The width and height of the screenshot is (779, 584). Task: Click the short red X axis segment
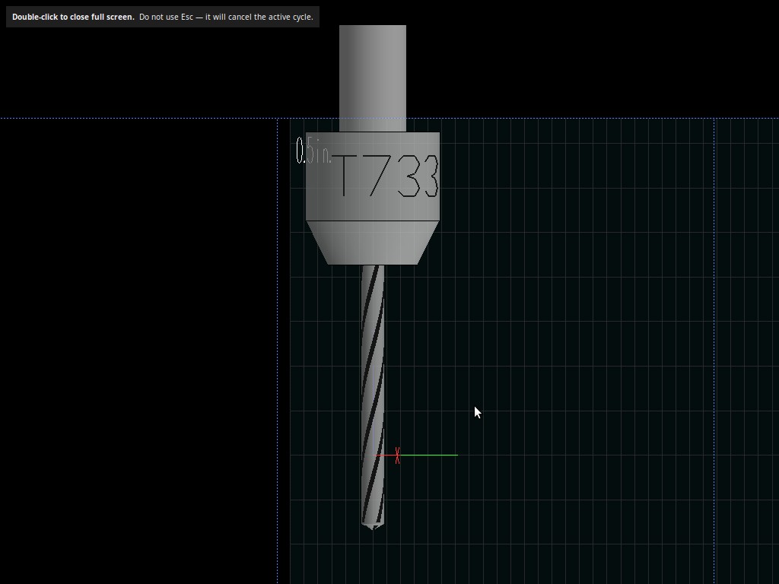point(384,455)
